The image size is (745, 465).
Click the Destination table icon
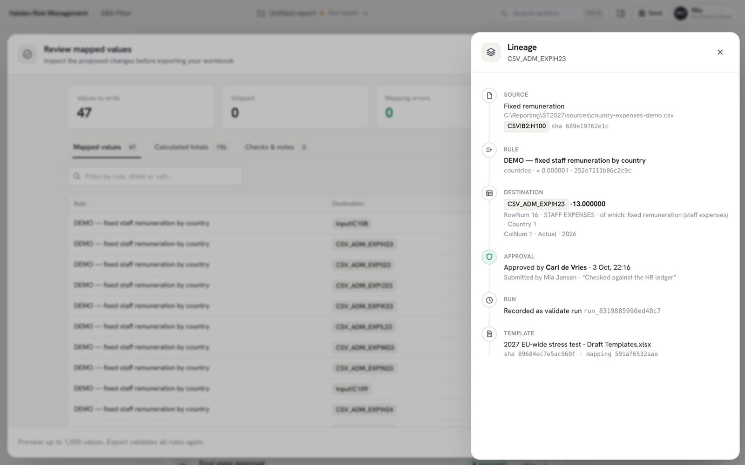(489, 193)
